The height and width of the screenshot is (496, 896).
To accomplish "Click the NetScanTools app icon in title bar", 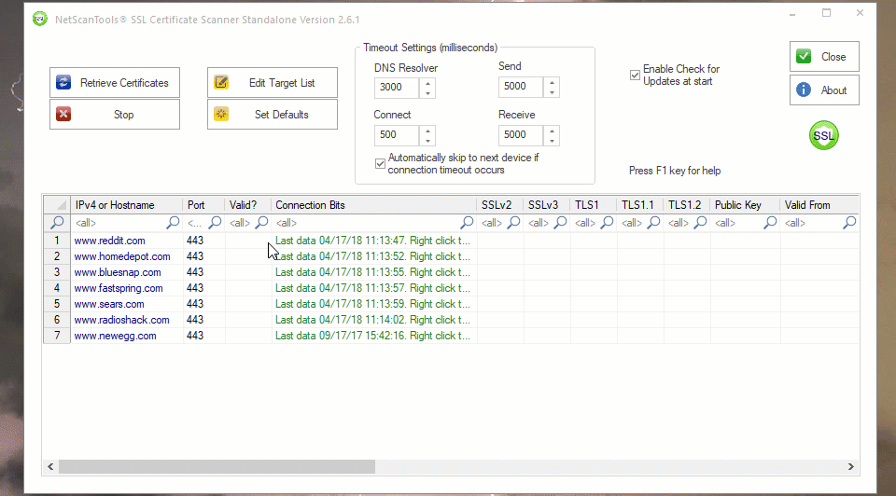I will click(x=40, y=19).
